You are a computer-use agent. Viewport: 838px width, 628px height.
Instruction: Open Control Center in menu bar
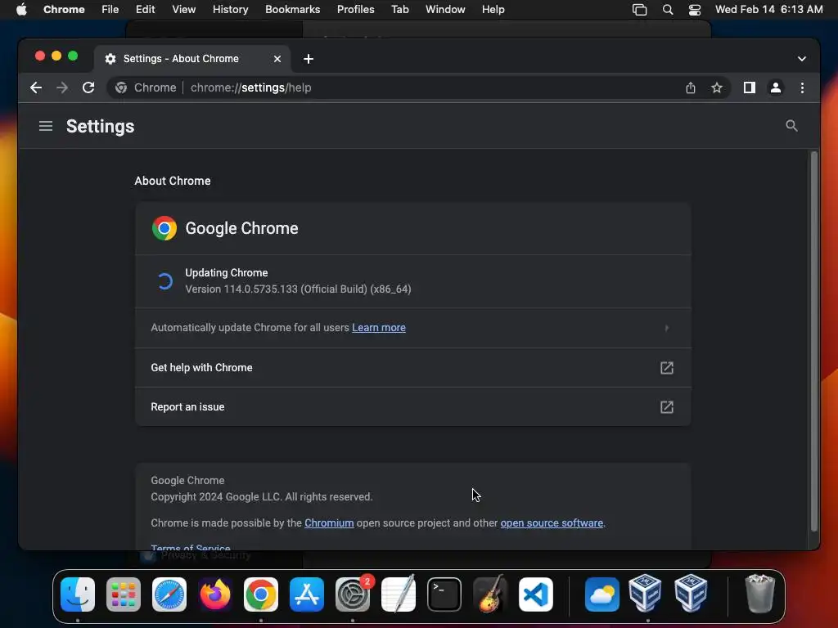tap(694, 10)
